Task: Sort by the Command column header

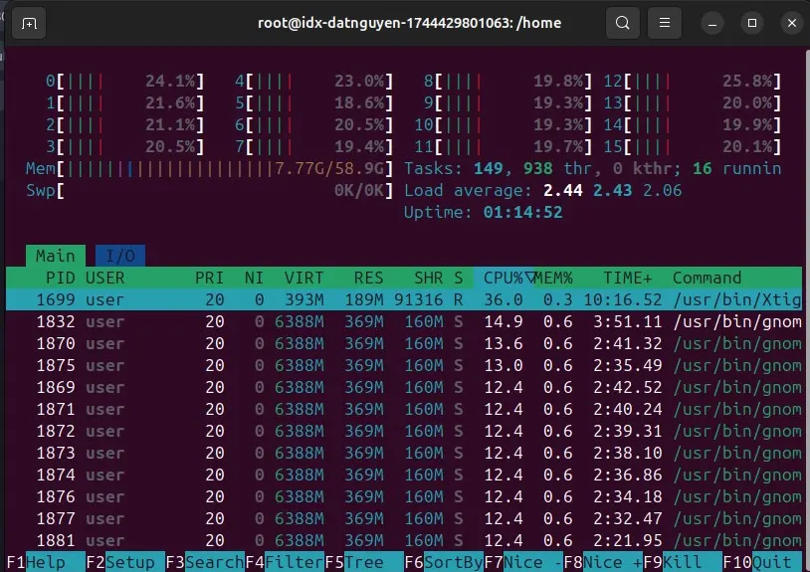Action: [x=707, y=278]
